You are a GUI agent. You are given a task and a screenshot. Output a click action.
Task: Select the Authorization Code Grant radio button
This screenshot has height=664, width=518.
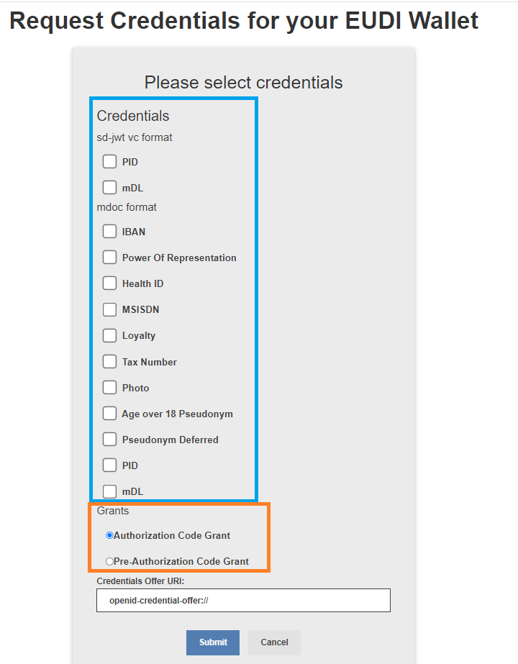(109, 535)
